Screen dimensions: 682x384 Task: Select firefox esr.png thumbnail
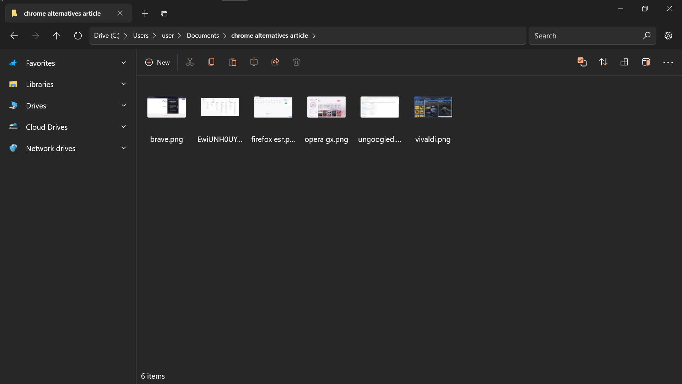[273, 107]
